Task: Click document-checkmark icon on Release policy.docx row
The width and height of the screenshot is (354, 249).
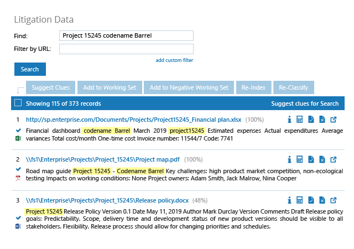Action: [x=311, y=200]
